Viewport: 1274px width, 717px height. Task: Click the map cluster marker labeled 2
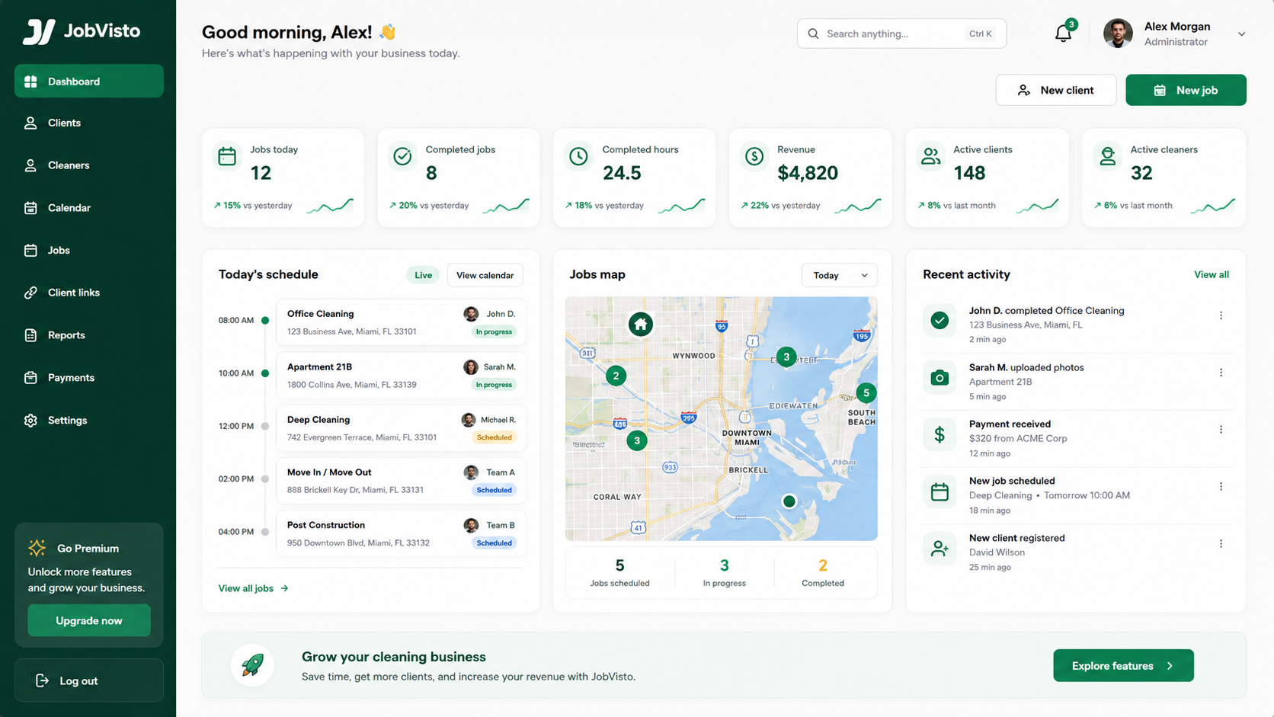[x=616, y=375]
